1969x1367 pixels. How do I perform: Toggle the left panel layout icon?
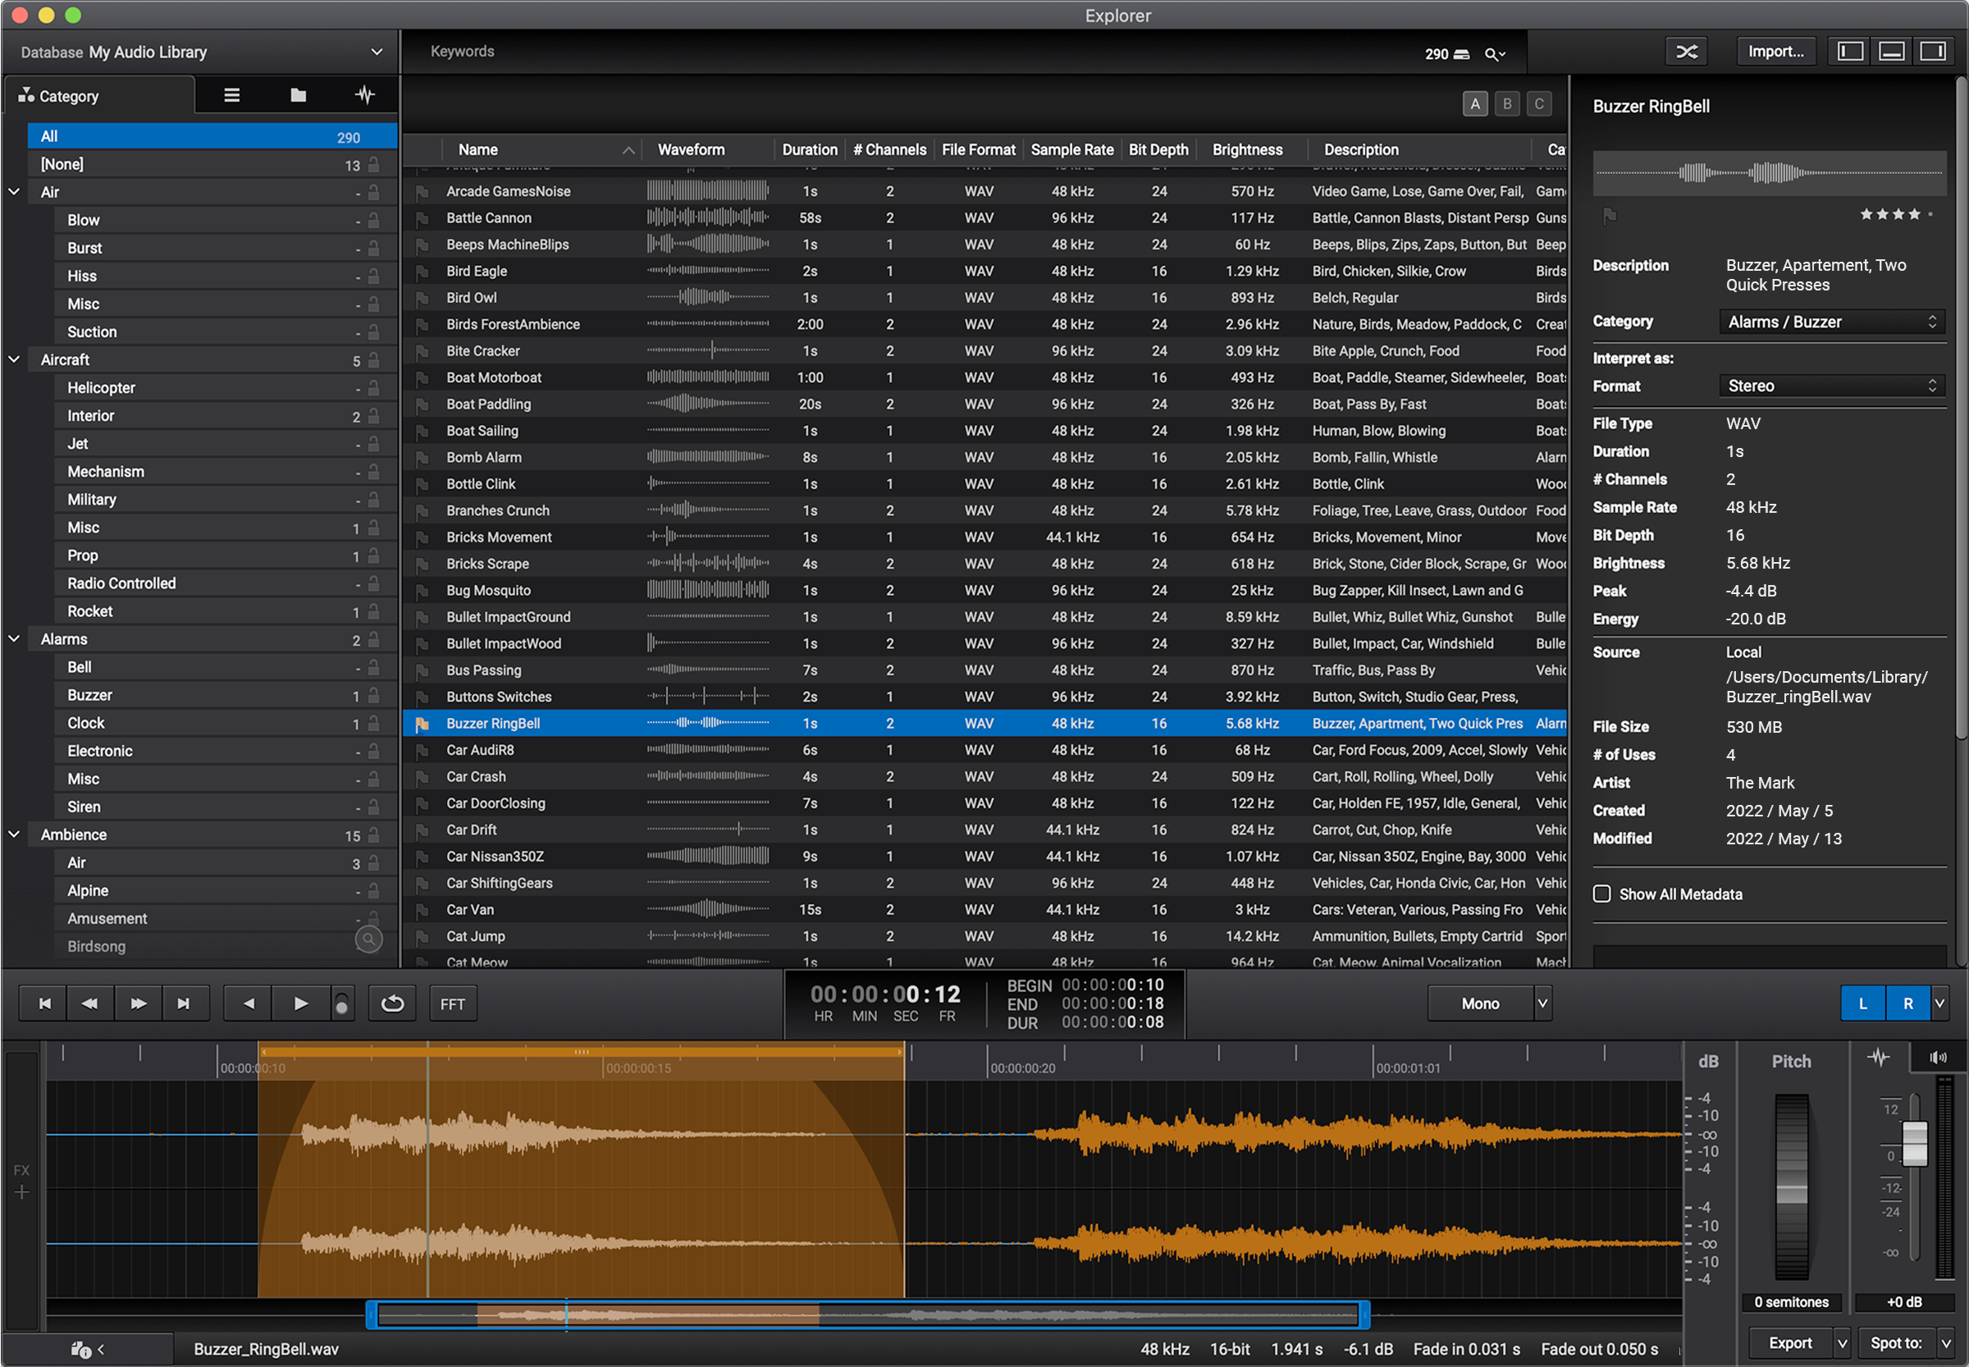tap(1848, 51)
